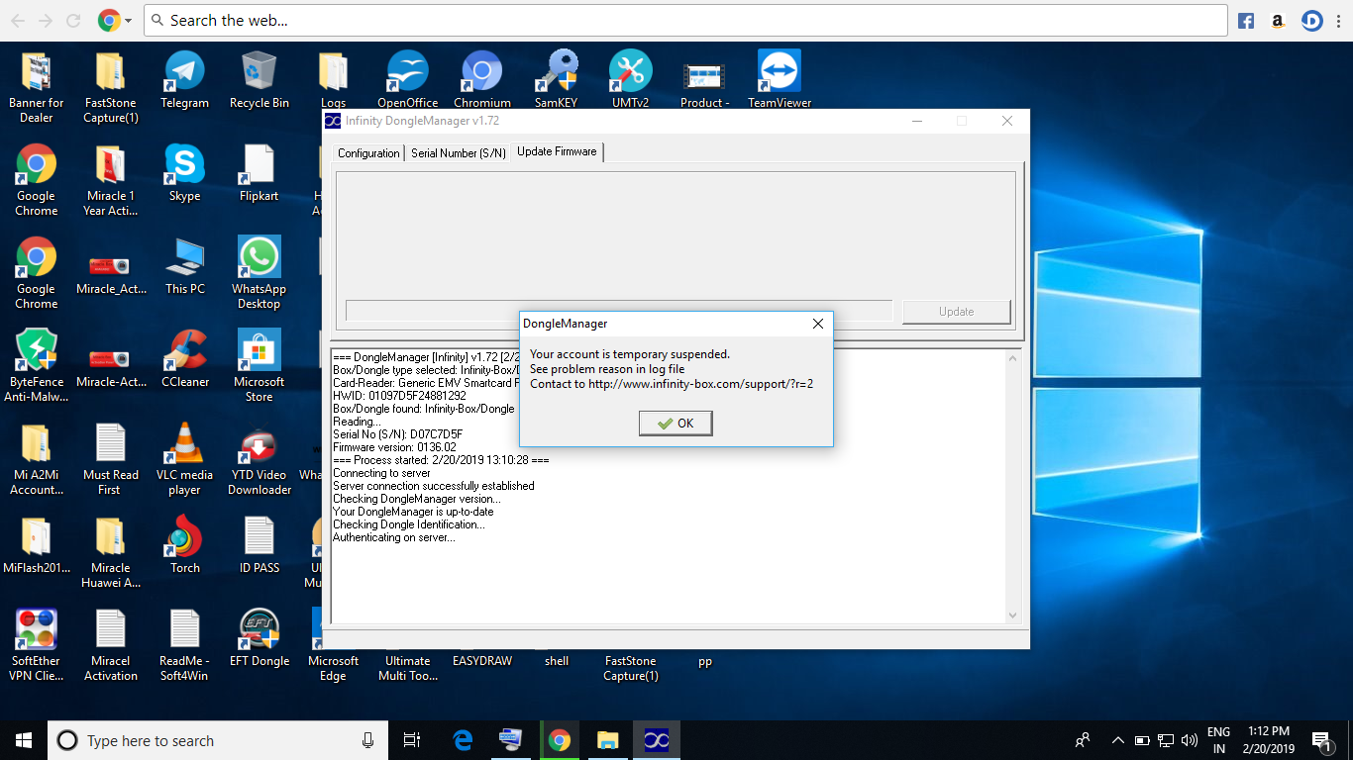
Task: Open Microsoft Edge from the taskbar
Action: click(463, 740)
